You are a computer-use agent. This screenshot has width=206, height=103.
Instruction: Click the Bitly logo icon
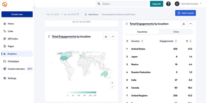(x=4, y=4)
